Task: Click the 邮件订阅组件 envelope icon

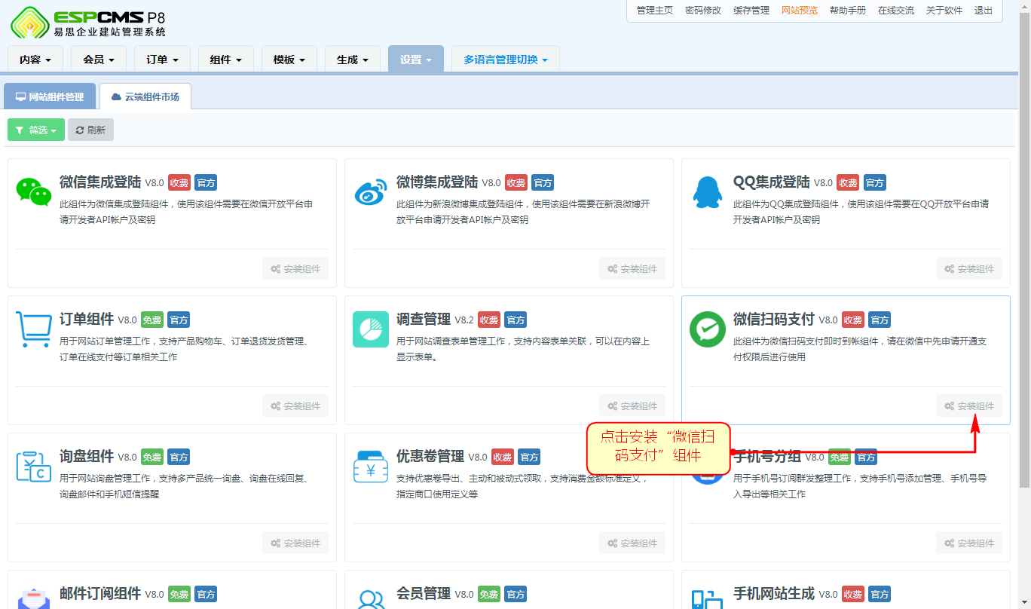Action: pos(34,598)
